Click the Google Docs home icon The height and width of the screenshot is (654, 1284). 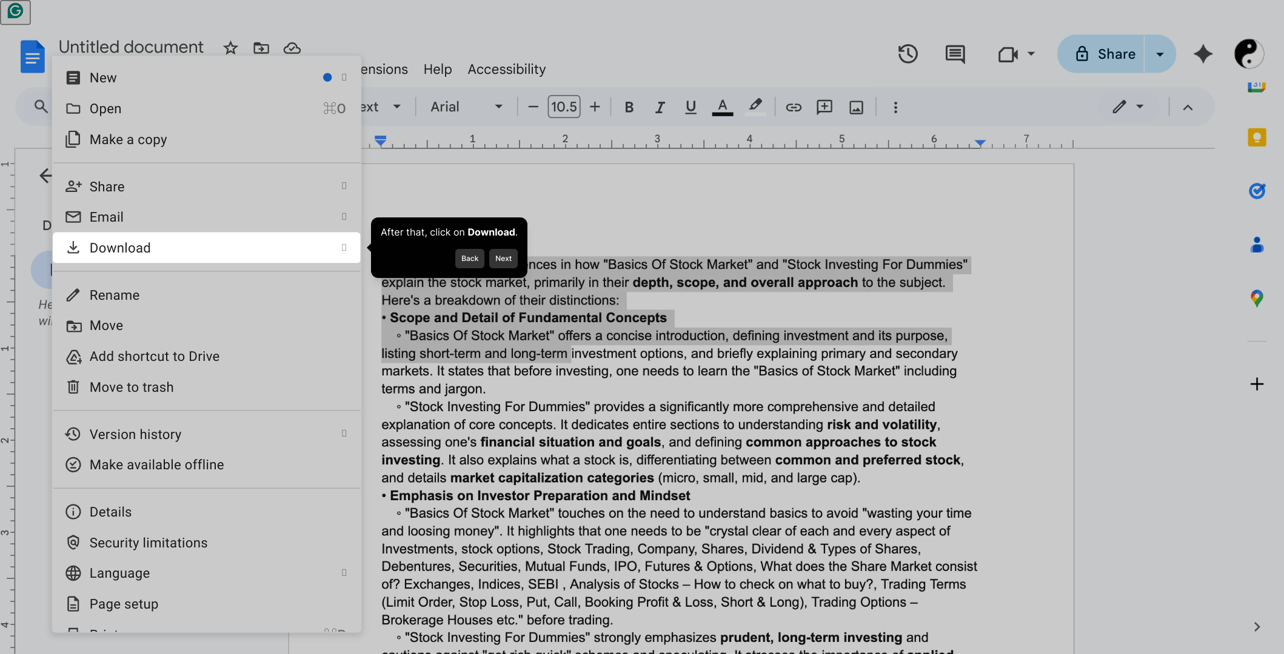coord(33,56)
